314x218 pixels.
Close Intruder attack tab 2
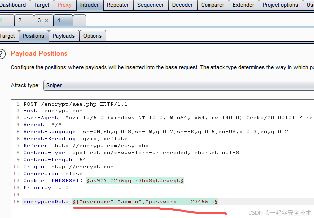point(27,20)
